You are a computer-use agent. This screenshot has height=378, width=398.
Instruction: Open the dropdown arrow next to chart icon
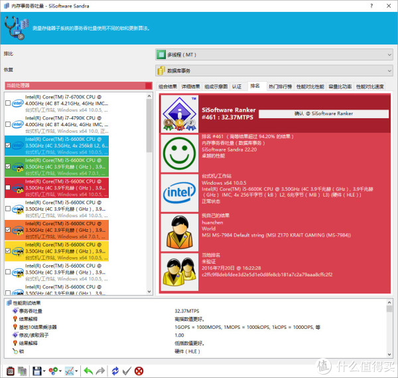(76, 371)
